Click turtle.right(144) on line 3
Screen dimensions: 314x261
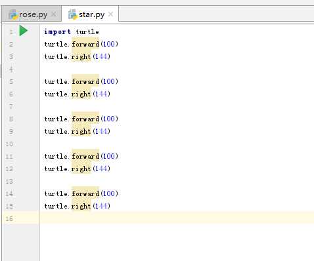tap(77, 56)
